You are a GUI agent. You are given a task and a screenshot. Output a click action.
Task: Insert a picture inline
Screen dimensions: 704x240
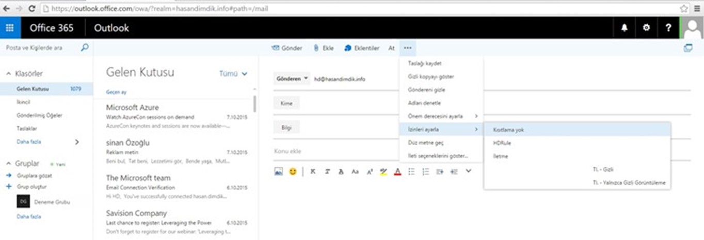[x=279, y=171]
